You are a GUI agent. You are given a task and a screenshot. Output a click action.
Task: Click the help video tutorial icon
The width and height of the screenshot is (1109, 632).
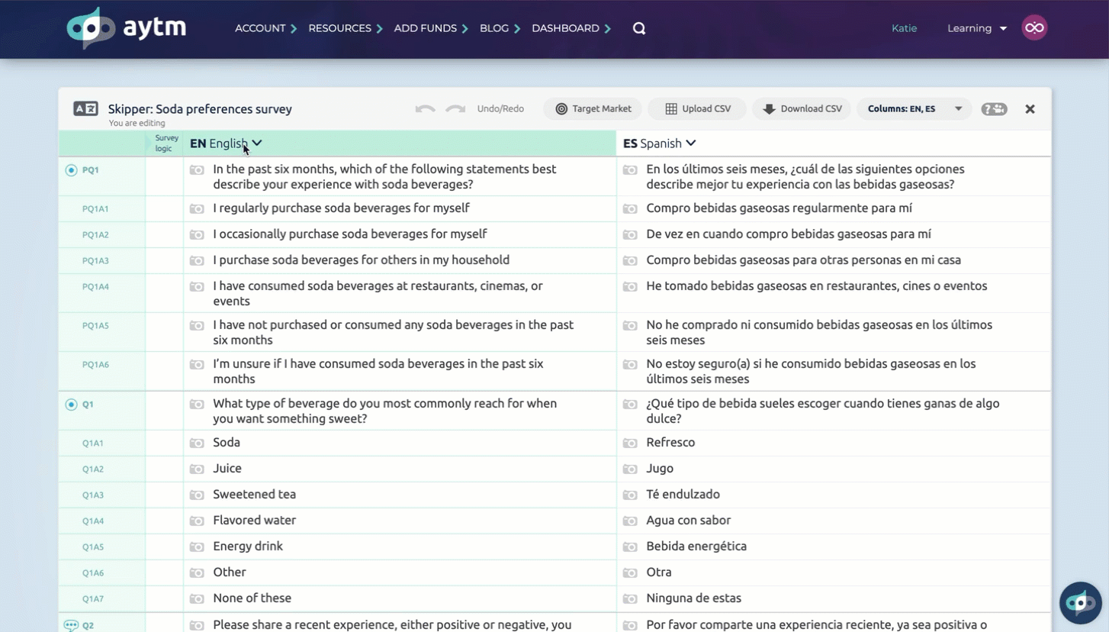[994, 109]
